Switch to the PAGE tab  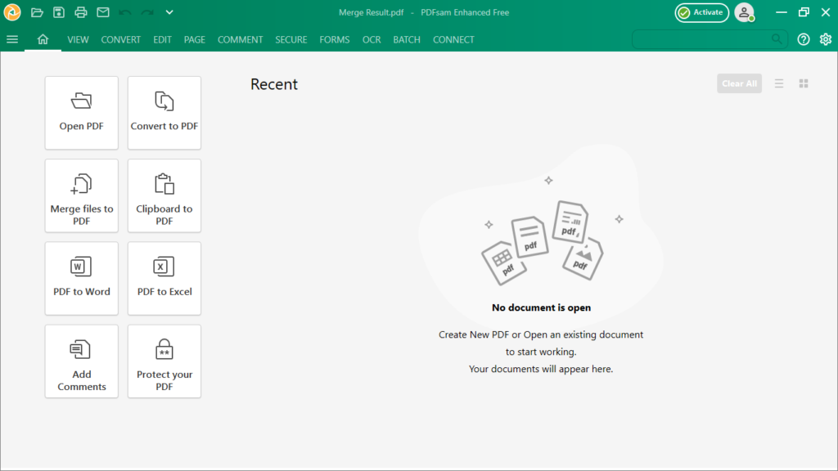tap(195, 39)
